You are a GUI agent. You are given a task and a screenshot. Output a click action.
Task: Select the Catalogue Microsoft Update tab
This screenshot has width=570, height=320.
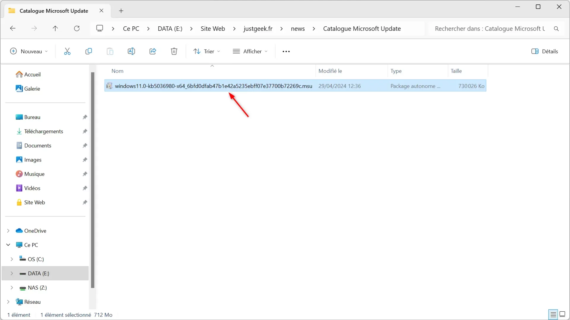tap(53, 11)
